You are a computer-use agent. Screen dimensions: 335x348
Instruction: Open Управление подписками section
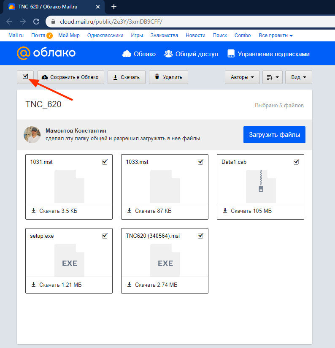coord(268,54)
